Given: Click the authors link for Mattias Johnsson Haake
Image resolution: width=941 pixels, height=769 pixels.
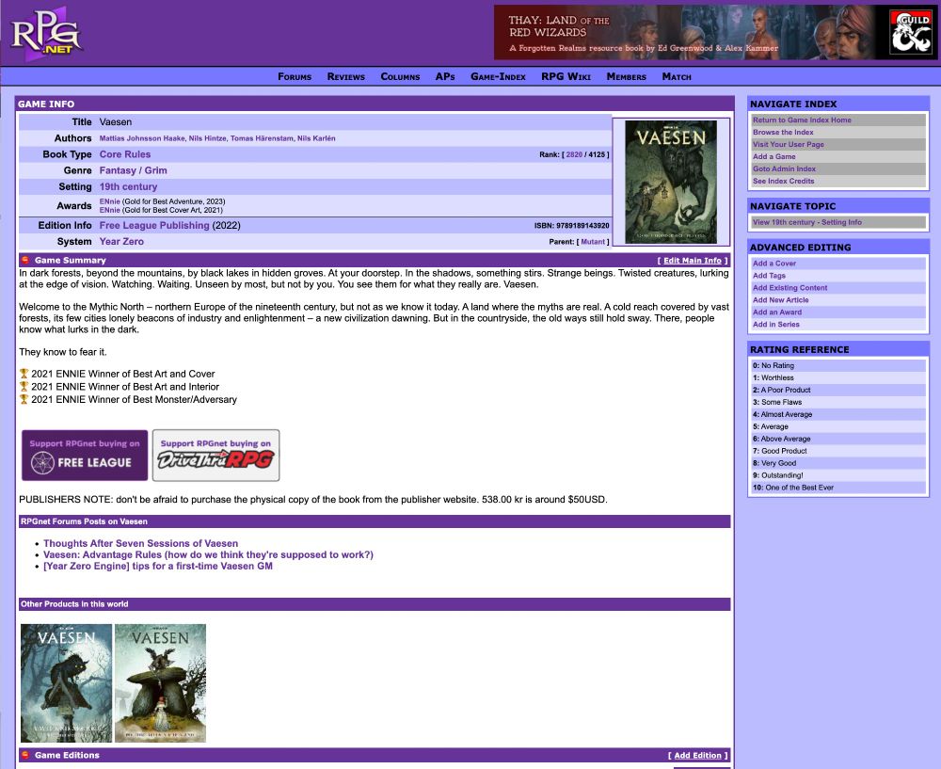Looking at the screenshot, I should click(x=142, y=138).
